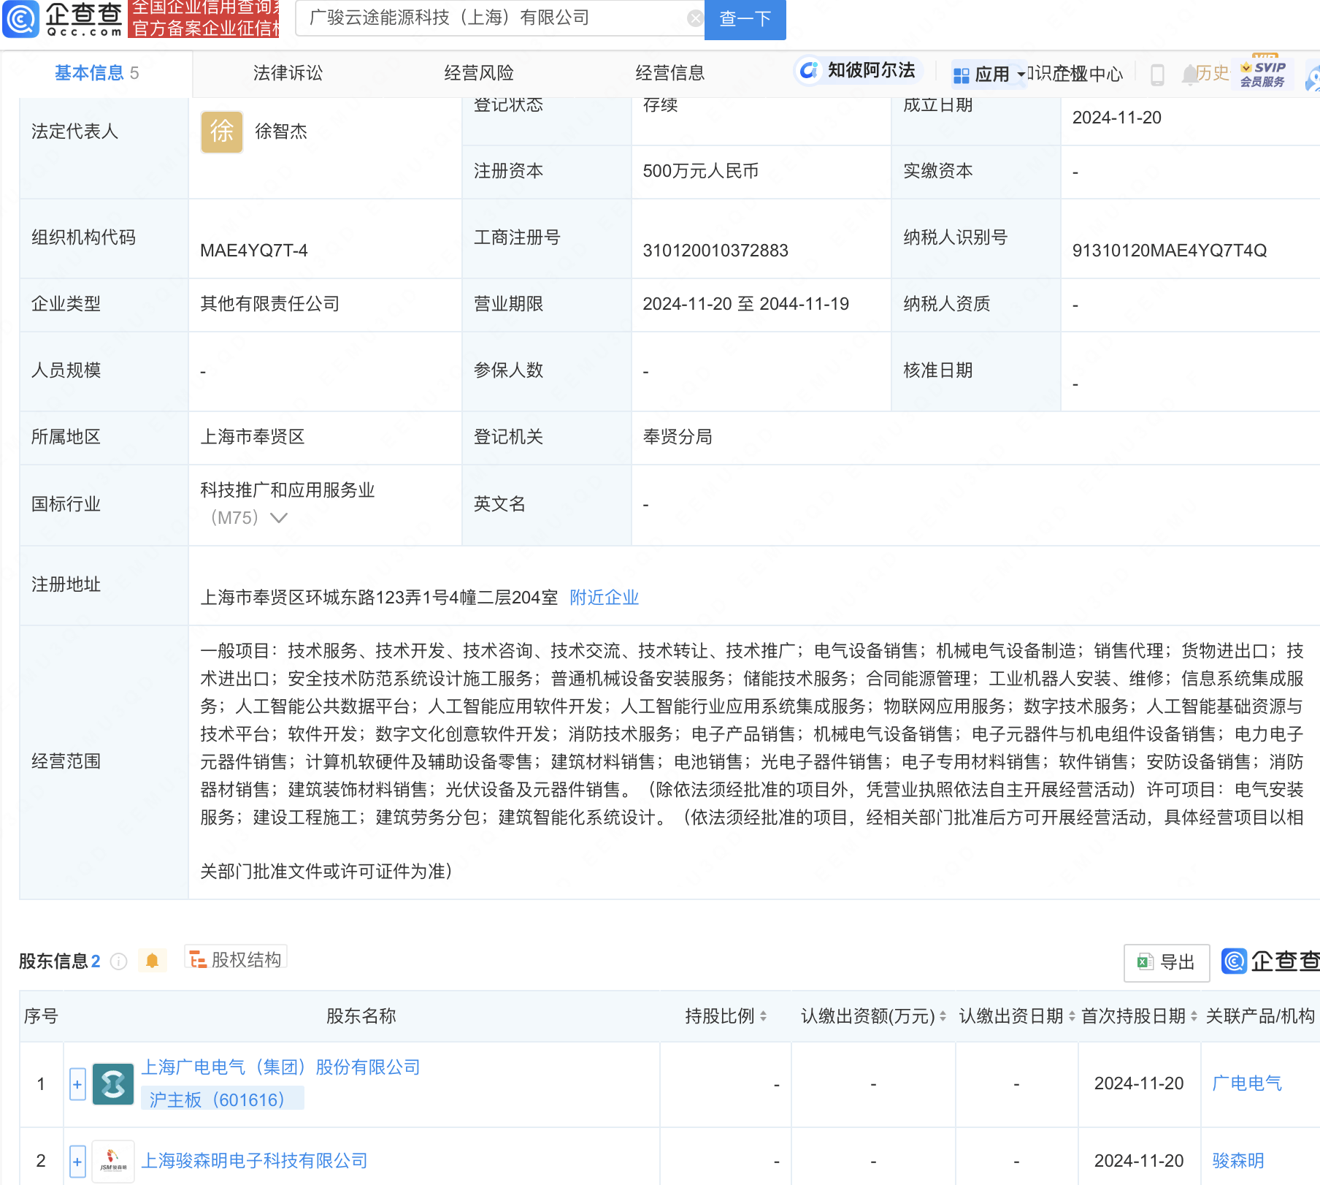
Task: Switch to the 经营风险 tab
Action: click(478, 73)
